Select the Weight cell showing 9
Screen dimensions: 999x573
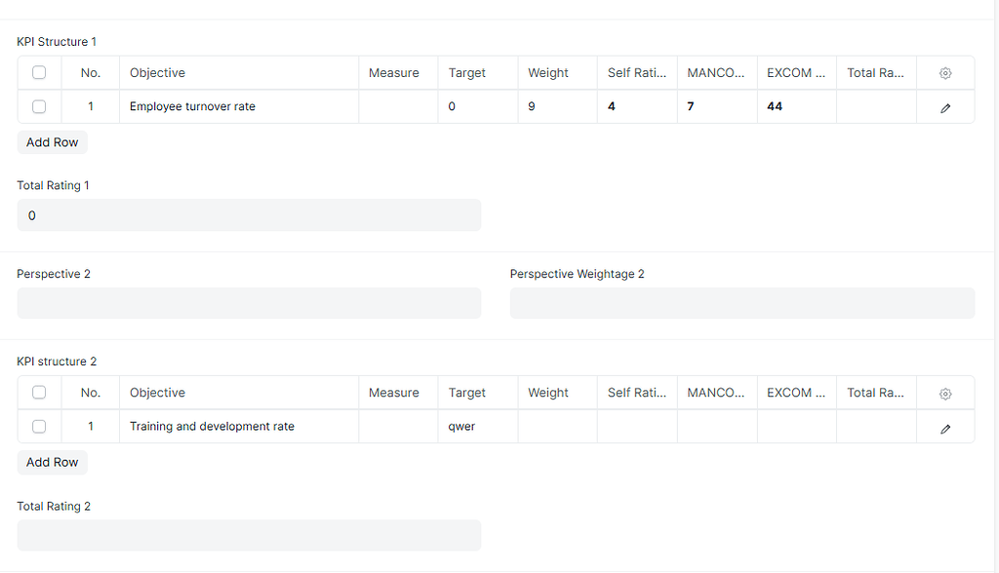[557, 106]
